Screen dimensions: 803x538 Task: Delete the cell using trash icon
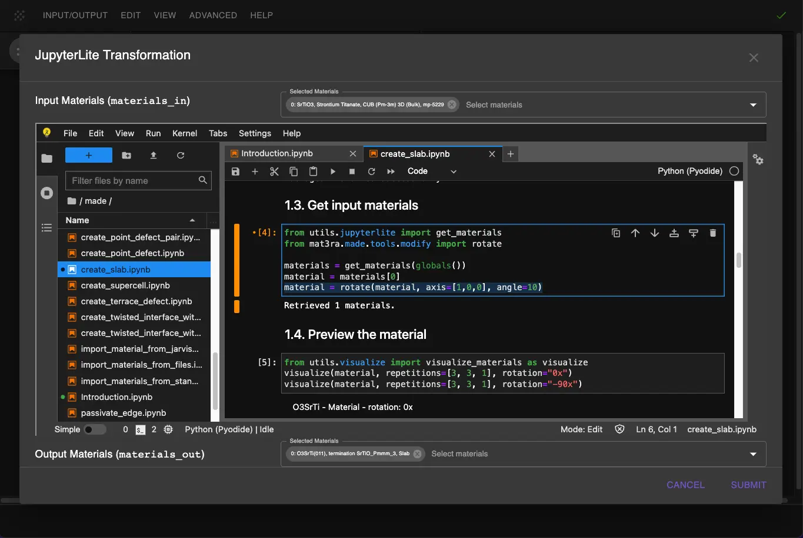click(713, 233)
